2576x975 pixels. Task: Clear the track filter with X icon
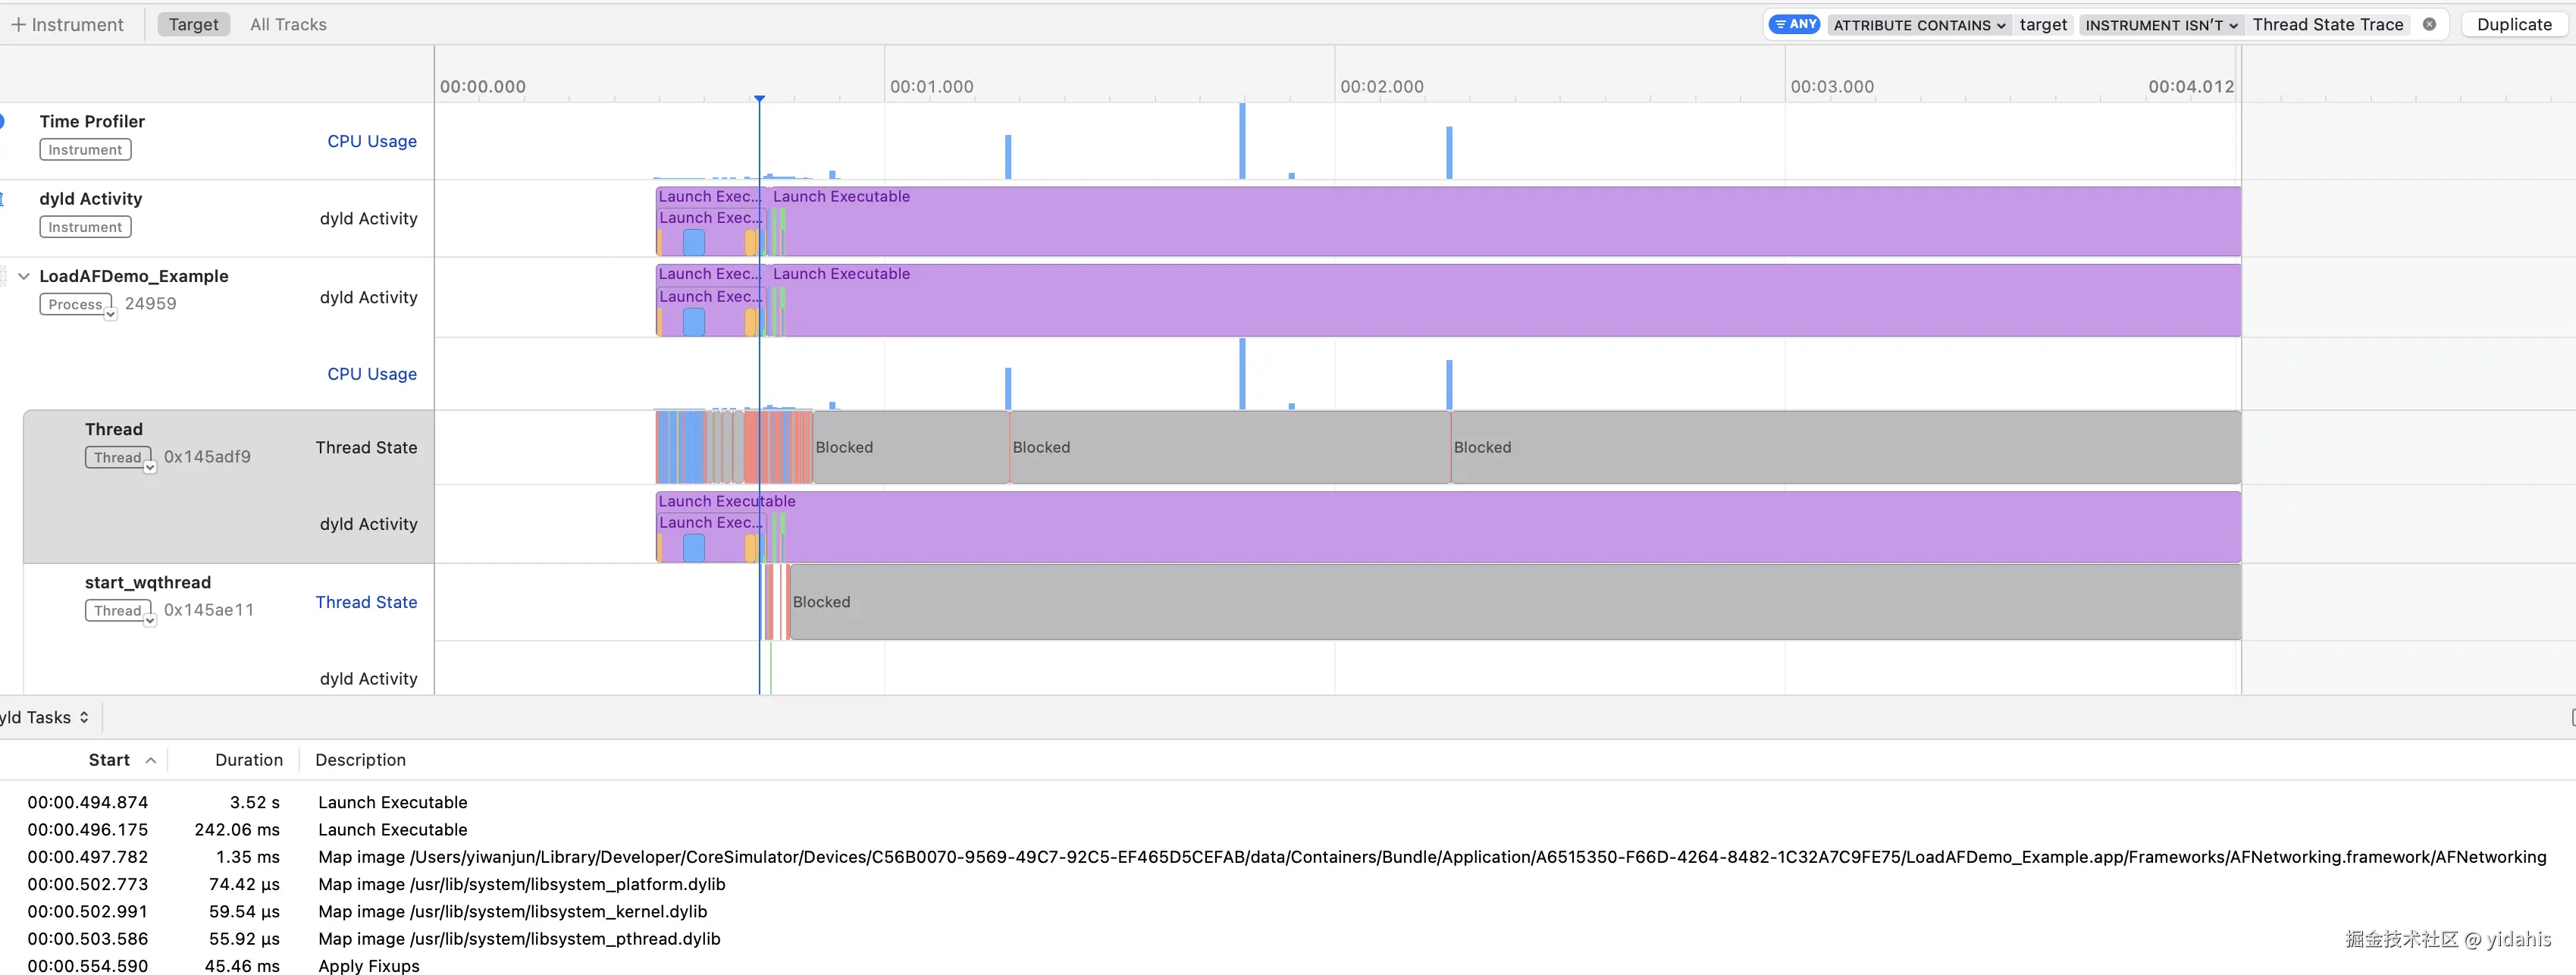(x=2429, y=24)
